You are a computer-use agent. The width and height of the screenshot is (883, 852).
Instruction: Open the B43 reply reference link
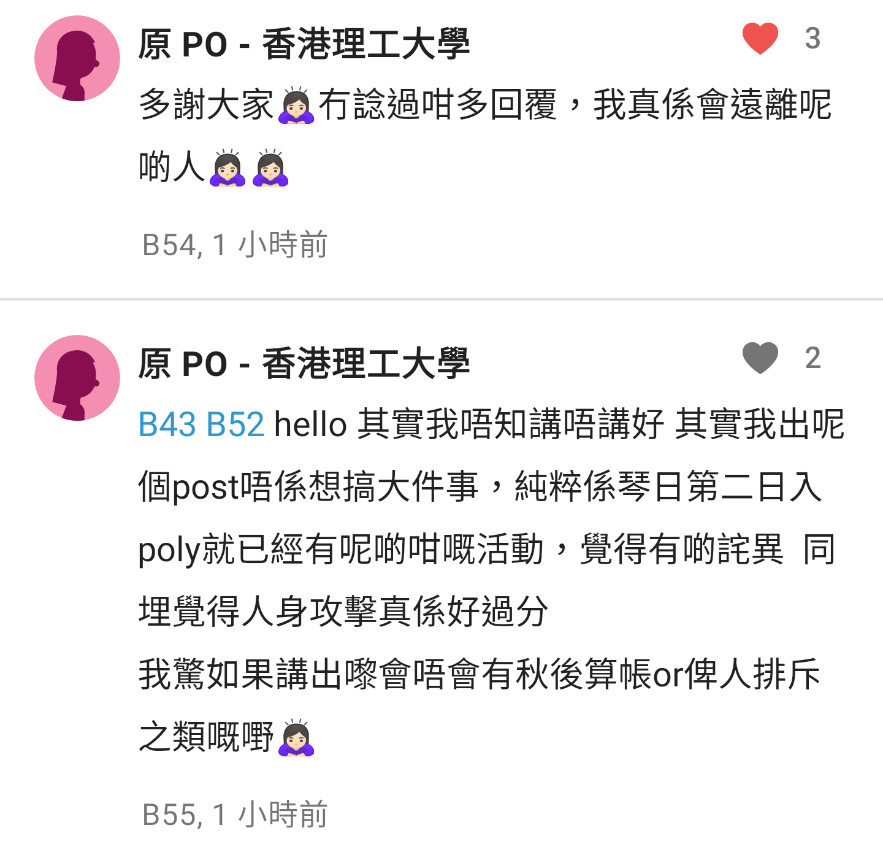(x=167, y=424)
